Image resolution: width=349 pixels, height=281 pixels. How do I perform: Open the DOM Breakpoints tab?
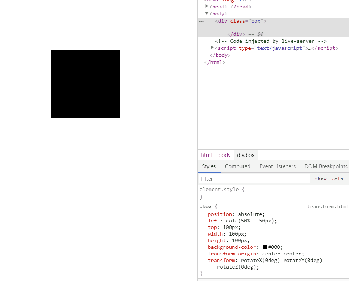pos(326,166)
